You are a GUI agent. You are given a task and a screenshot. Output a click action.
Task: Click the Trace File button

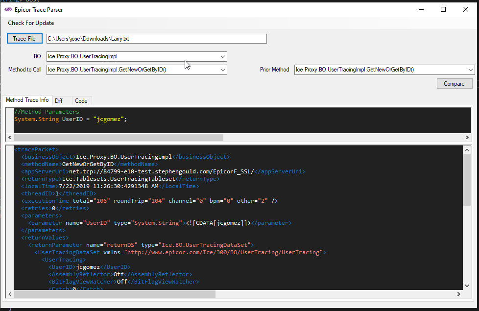point(24,39)
